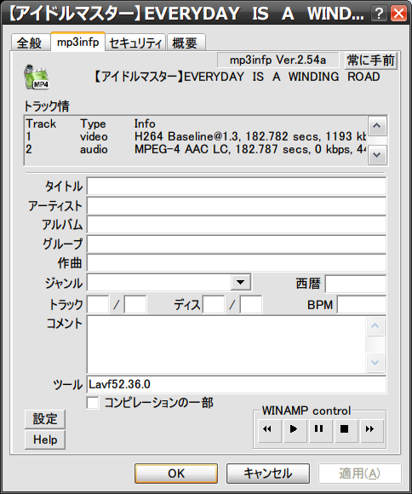This screenshot has width=412, height=494.
Task: Click into the アルバム input field
Action: click(237, 225)
